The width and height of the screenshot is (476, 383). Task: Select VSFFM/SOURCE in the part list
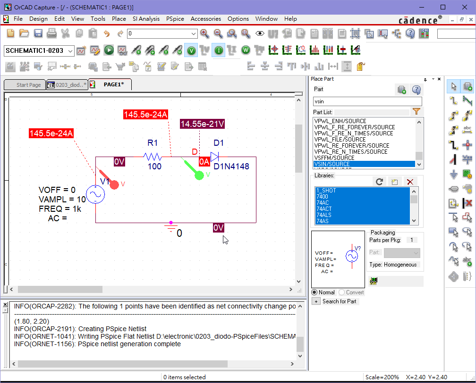tap(364, 158)
